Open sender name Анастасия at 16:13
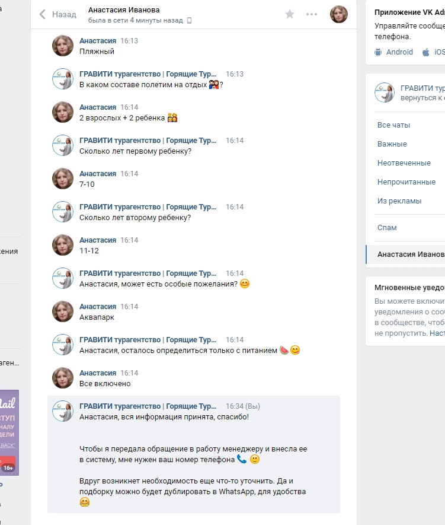Image resolution: width=445 pixels, height=525 pixels. click(98, 41)
